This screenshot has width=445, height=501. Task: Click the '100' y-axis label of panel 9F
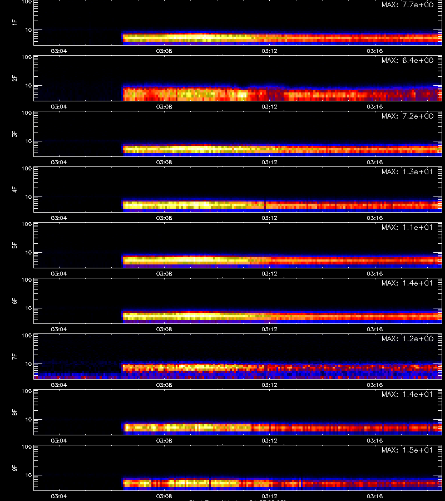(x=27, y=446)
